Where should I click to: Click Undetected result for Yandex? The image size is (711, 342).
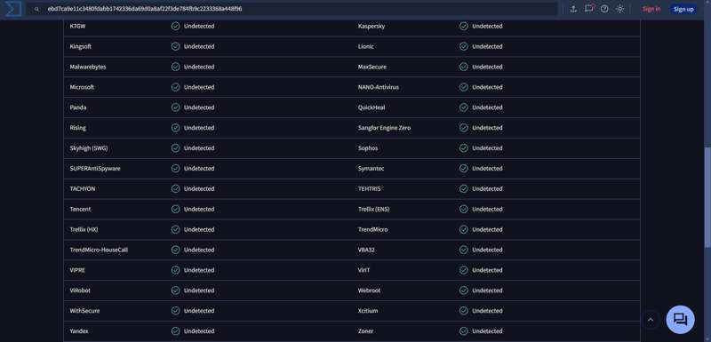(x=199, y=331)
